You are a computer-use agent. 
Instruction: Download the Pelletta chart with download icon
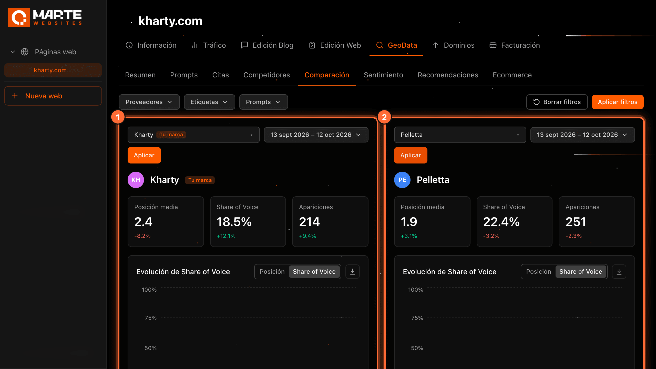coord(619,272)
